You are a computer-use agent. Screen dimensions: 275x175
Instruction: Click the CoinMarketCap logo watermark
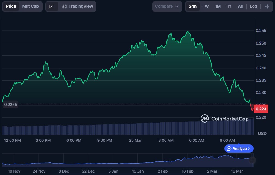pos(224,118)
